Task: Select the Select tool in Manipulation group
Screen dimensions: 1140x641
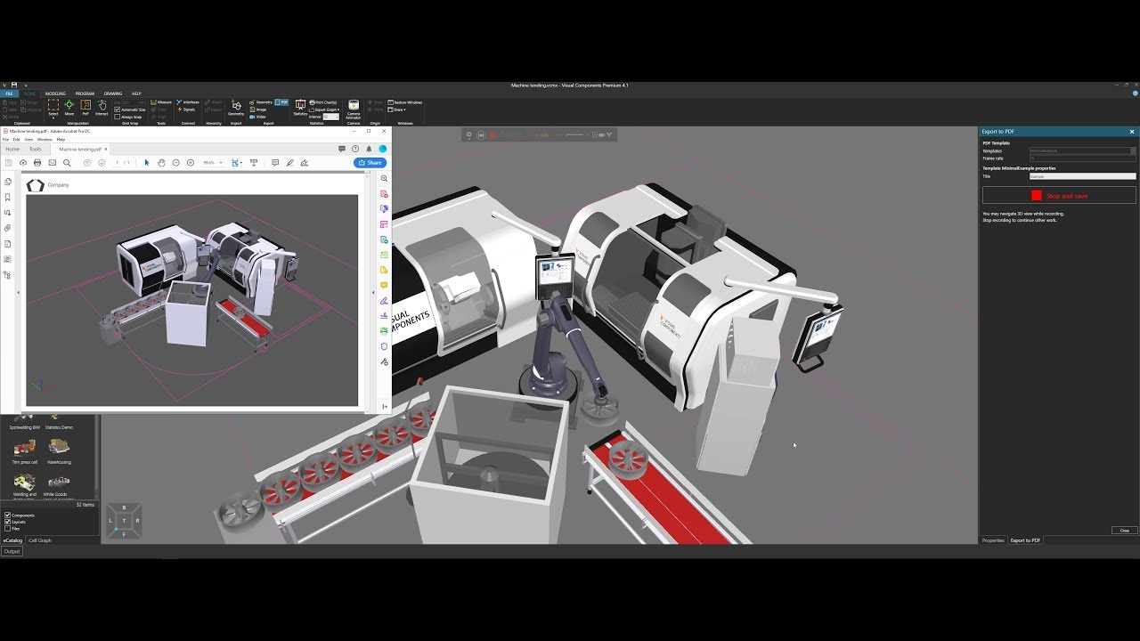Action: coord(53,109)
